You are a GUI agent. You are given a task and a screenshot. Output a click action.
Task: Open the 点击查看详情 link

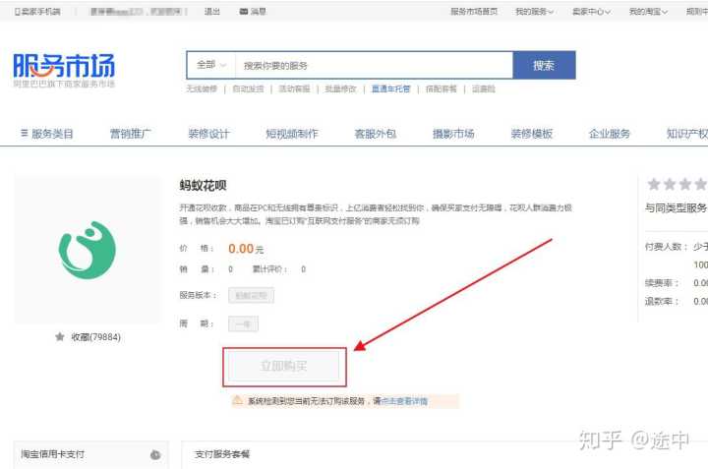[404, 401]
